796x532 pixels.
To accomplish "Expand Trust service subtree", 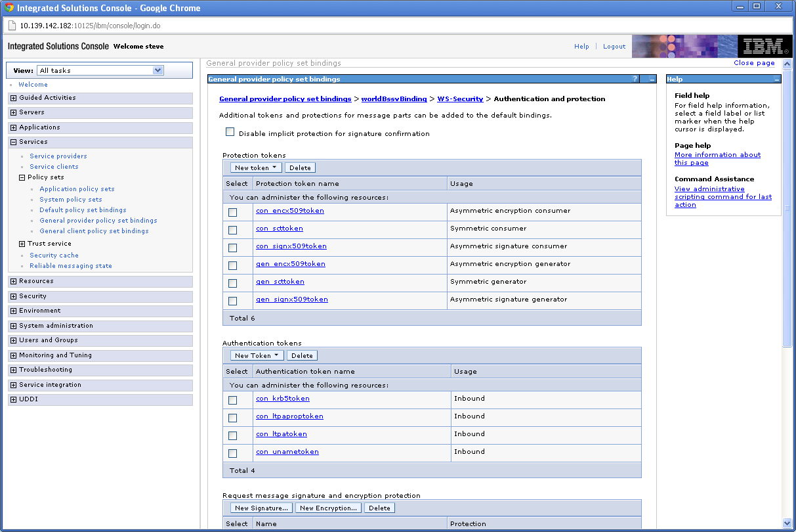I will (x=22, y=244).
